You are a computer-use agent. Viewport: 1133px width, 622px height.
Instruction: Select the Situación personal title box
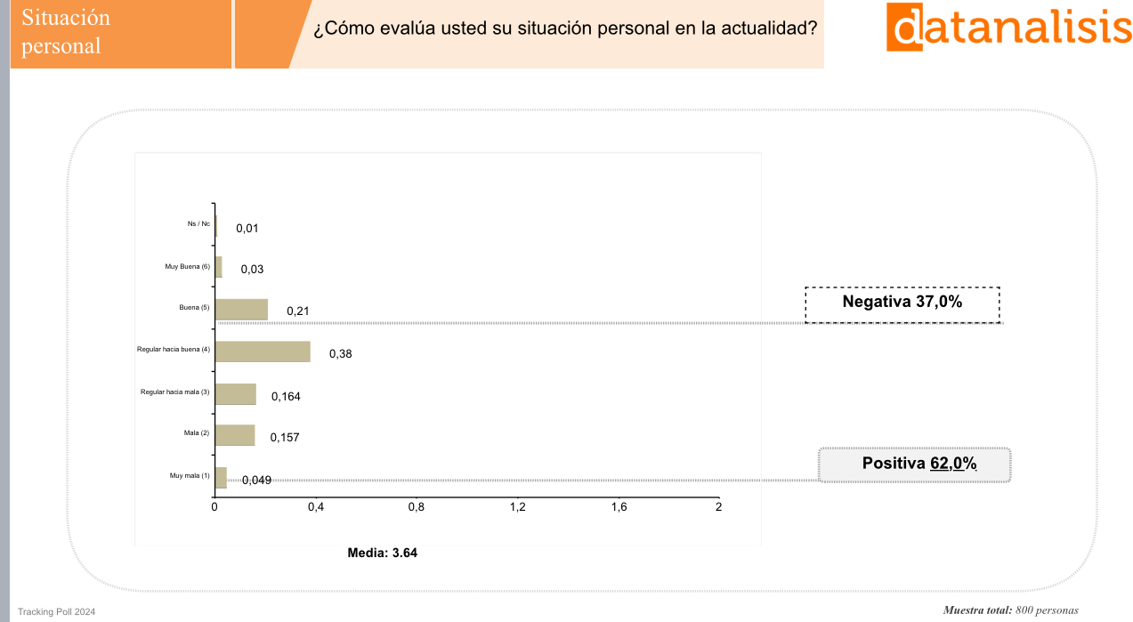121,33
